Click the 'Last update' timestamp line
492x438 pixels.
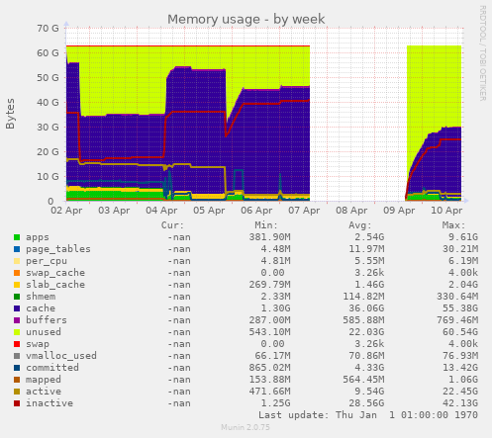tap(368, 415)
